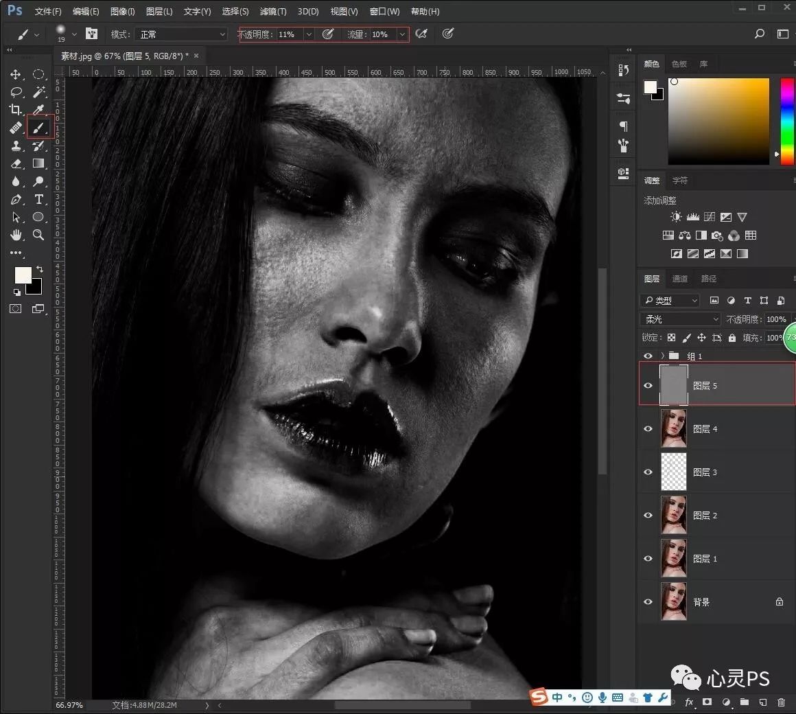This screenshot has height=714, width=796.
Task: Select the Gradient tool
Action: pos(38,163)
